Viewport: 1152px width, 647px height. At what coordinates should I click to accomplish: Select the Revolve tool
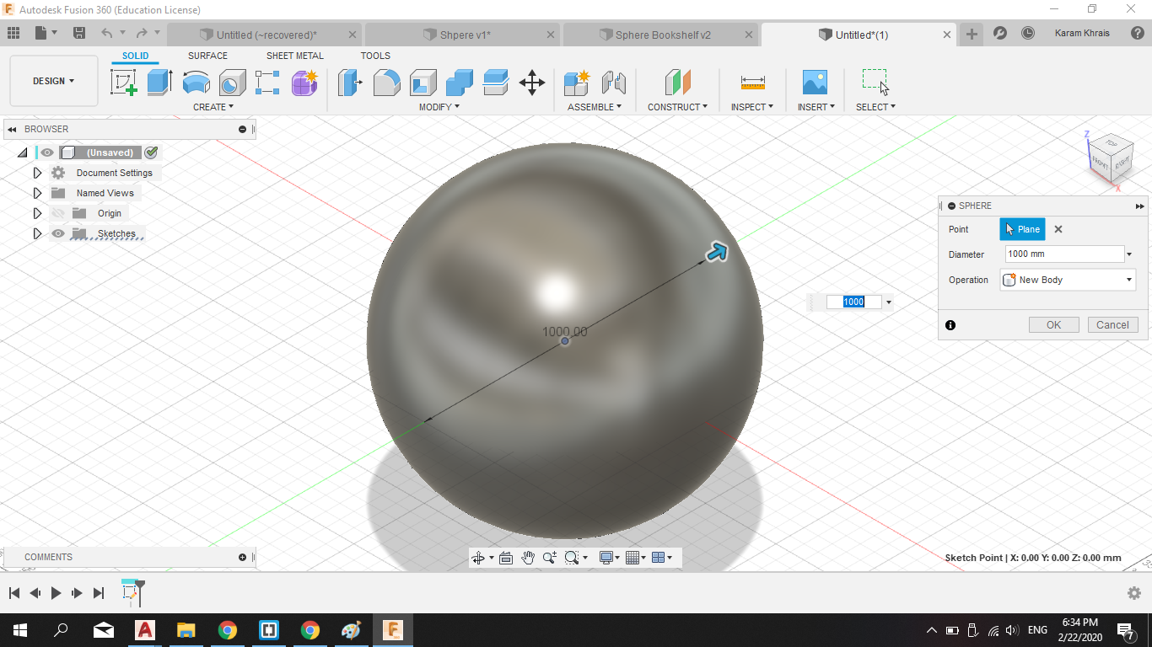point(196,82)
